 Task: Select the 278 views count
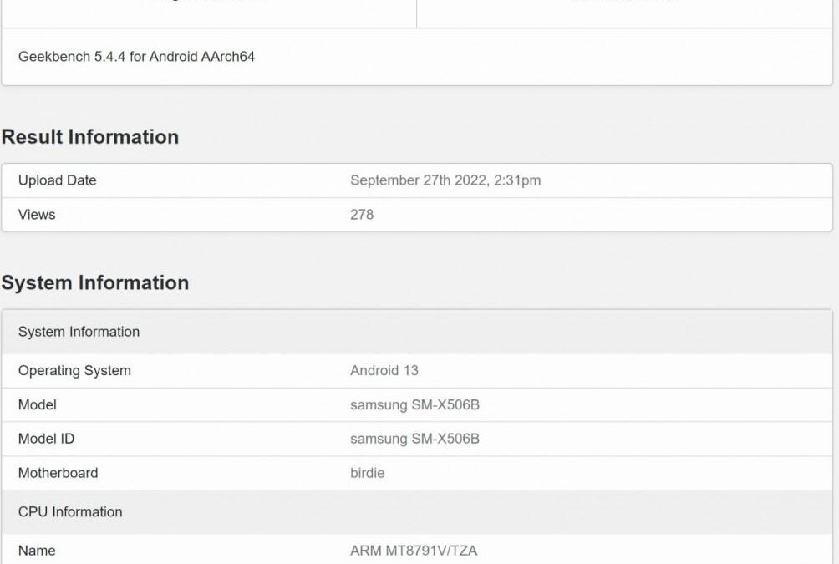362,215
